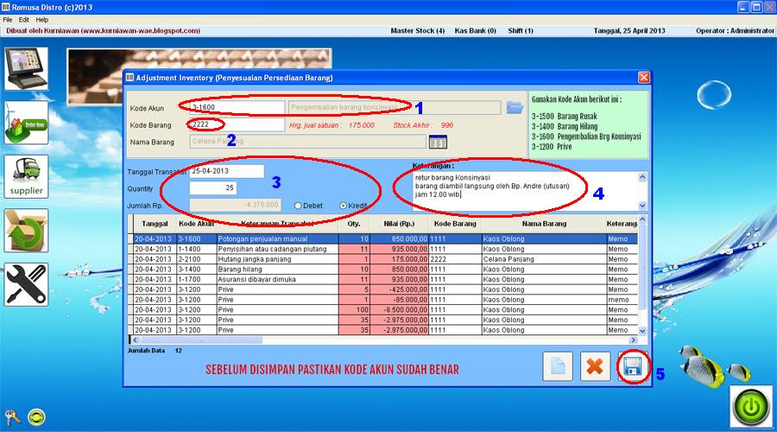Click 3-1500 Barang Rusak in the hint panel
The height and width of the screenshot is (432, 777).
[564, 117]
